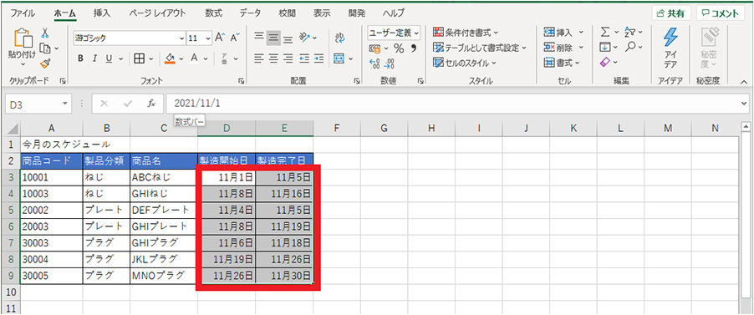Switch to the 校閲 tab

[x=287, y=13]
